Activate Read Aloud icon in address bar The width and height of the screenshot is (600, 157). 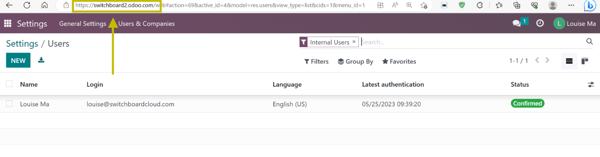(x=395, y=5)
